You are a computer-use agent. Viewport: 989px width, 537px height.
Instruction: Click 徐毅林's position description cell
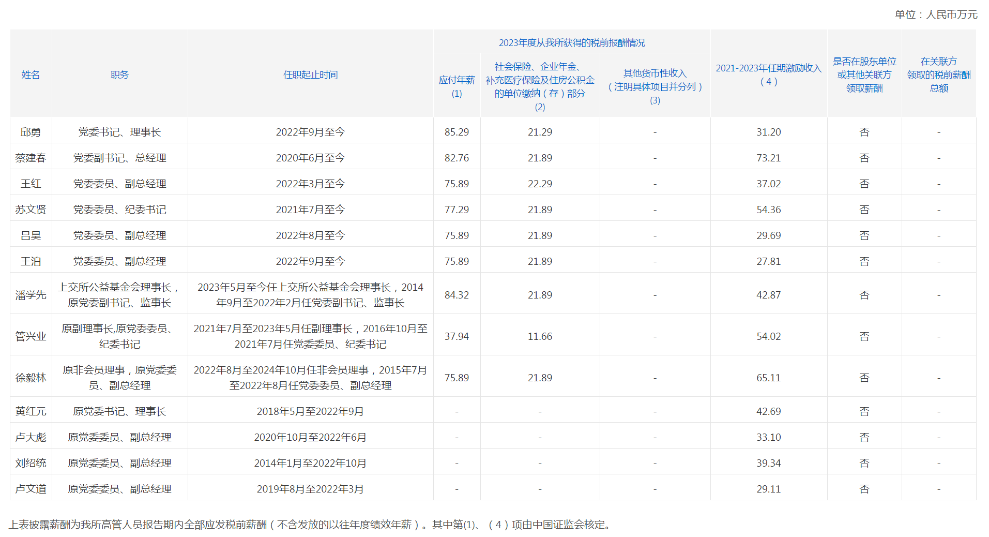click(x=119, y=378)
